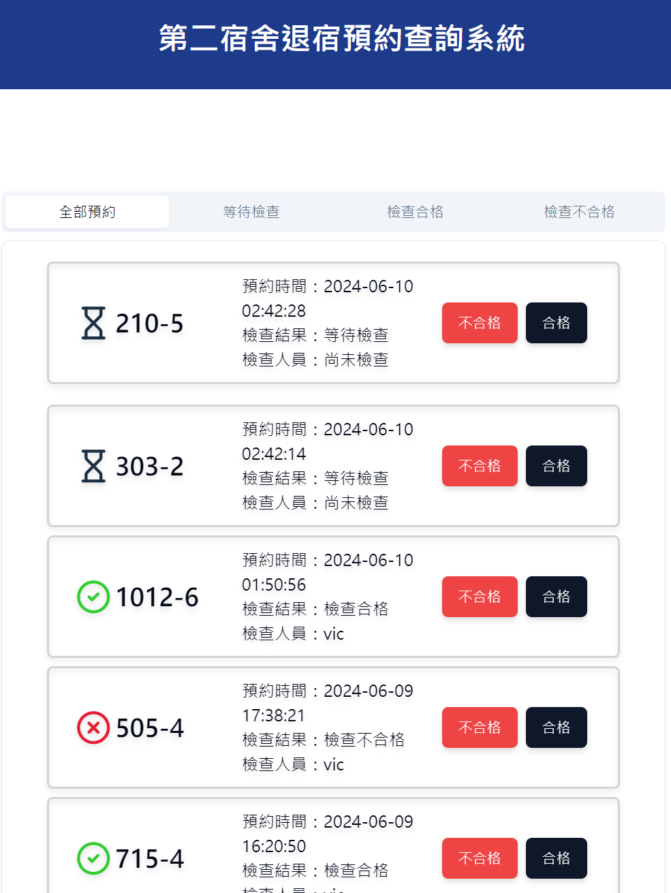The image size is (671, 893).
Task: Mark room 210-5 as 不合格
Action: 480,323
